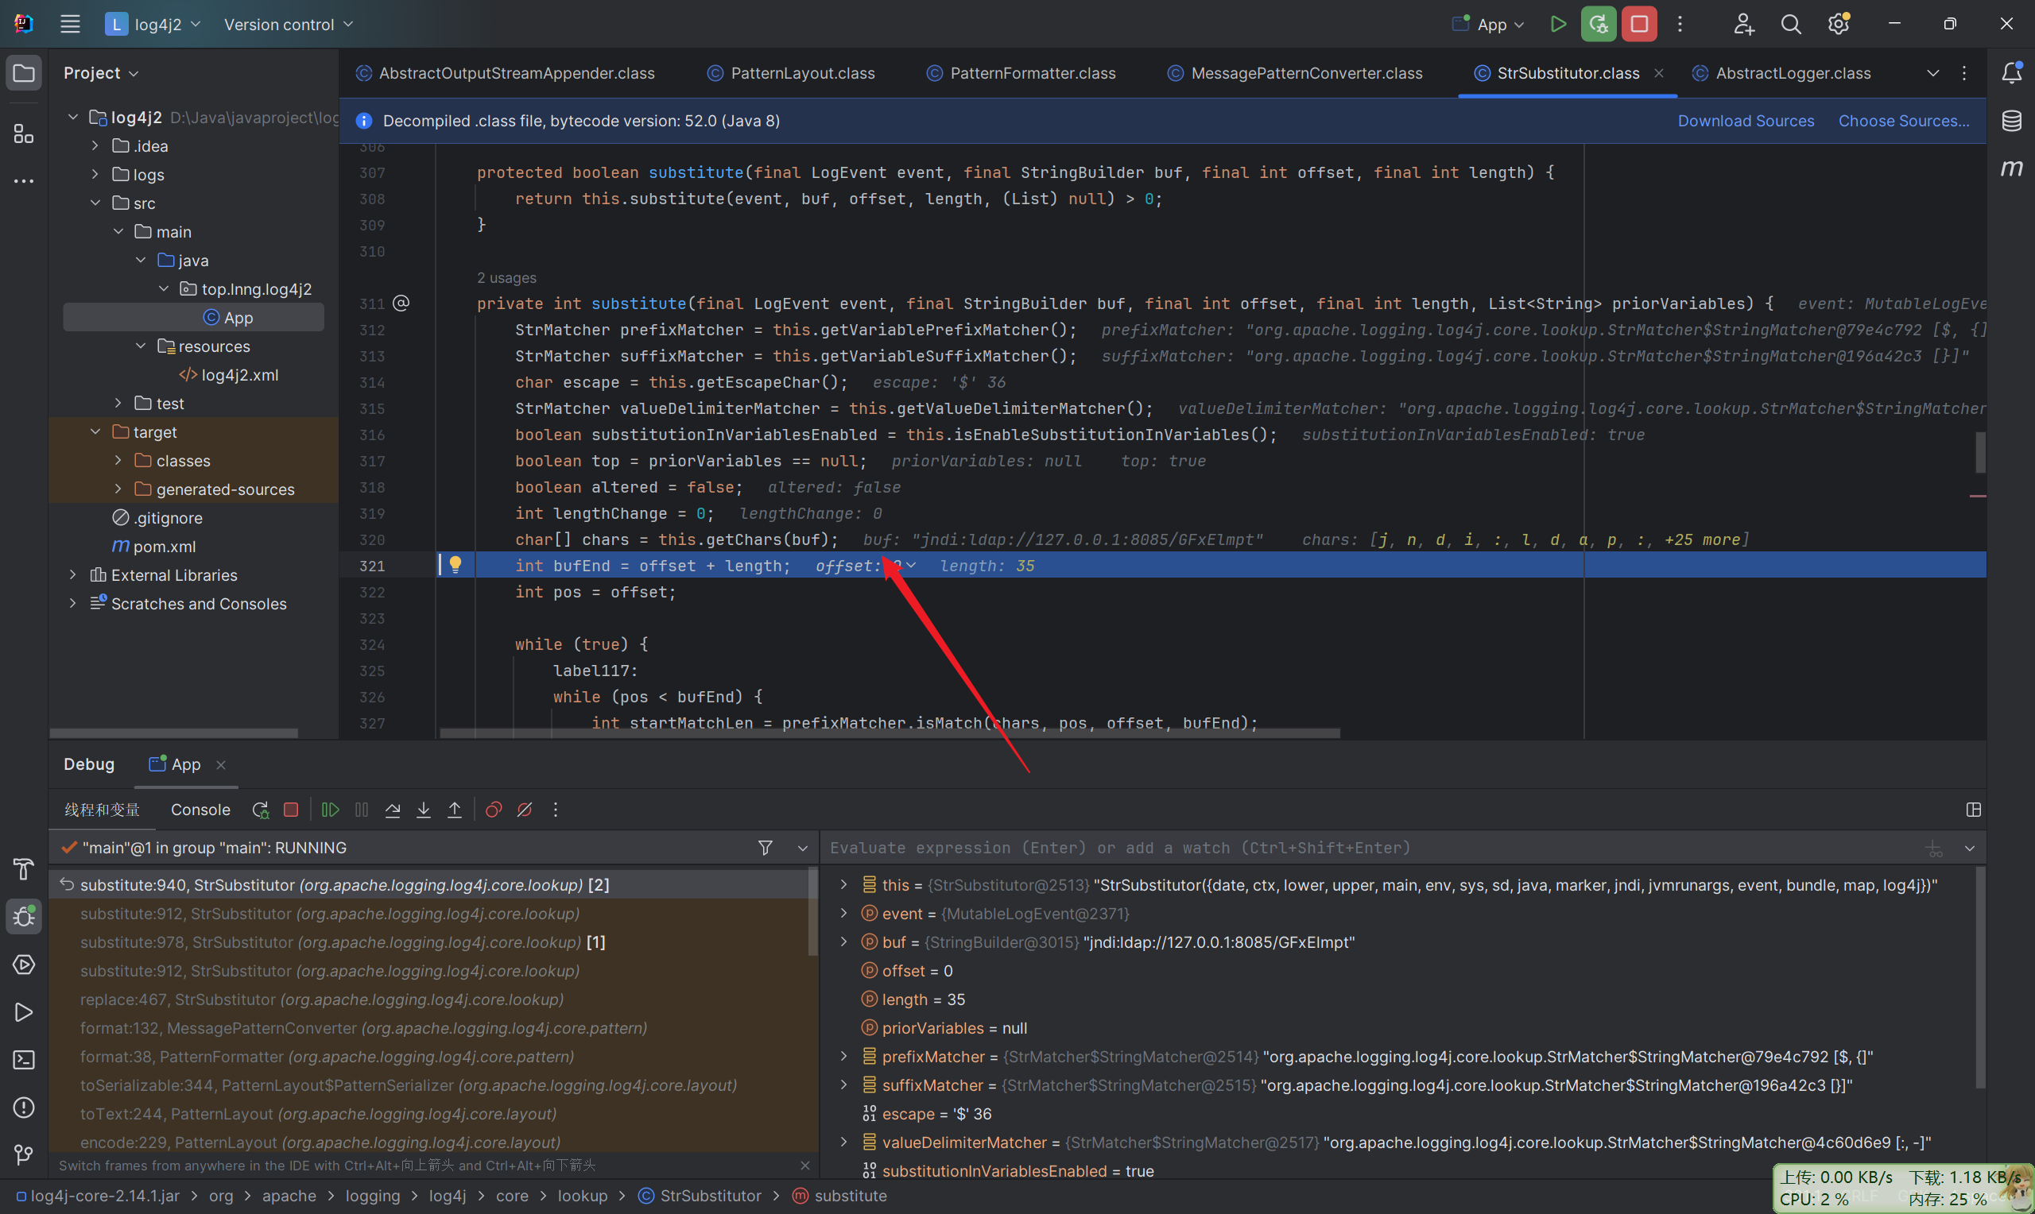Toggle Mute Breakpoints
The width and height of the screenshot is (2035, 1214).
(x=525, y=809)
